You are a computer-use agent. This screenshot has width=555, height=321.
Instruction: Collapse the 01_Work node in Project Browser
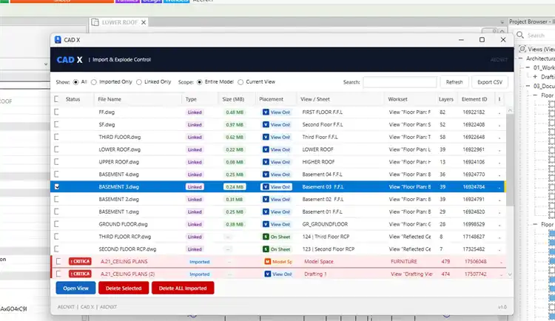[x=528, y=67]
